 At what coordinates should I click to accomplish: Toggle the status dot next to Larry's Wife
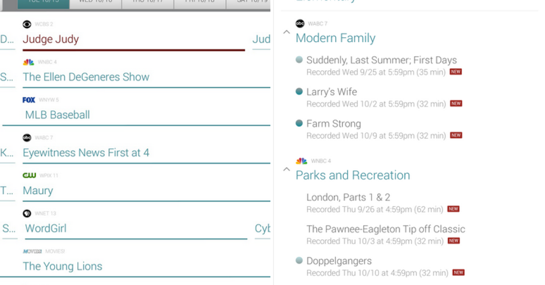(x=299, y=91)
